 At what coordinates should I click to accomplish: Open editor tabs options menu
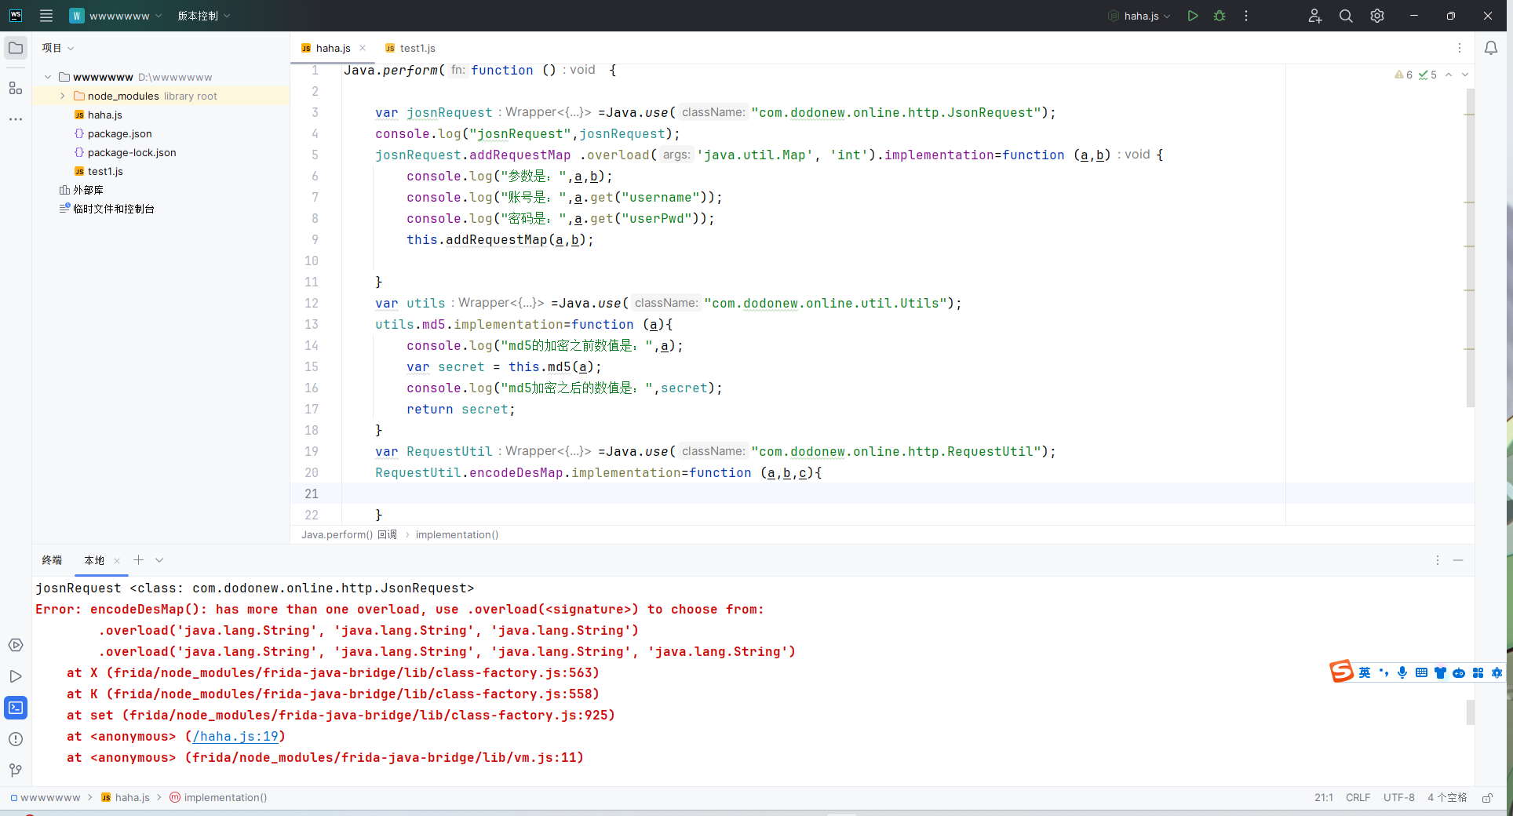click(x=1460, y=48)
